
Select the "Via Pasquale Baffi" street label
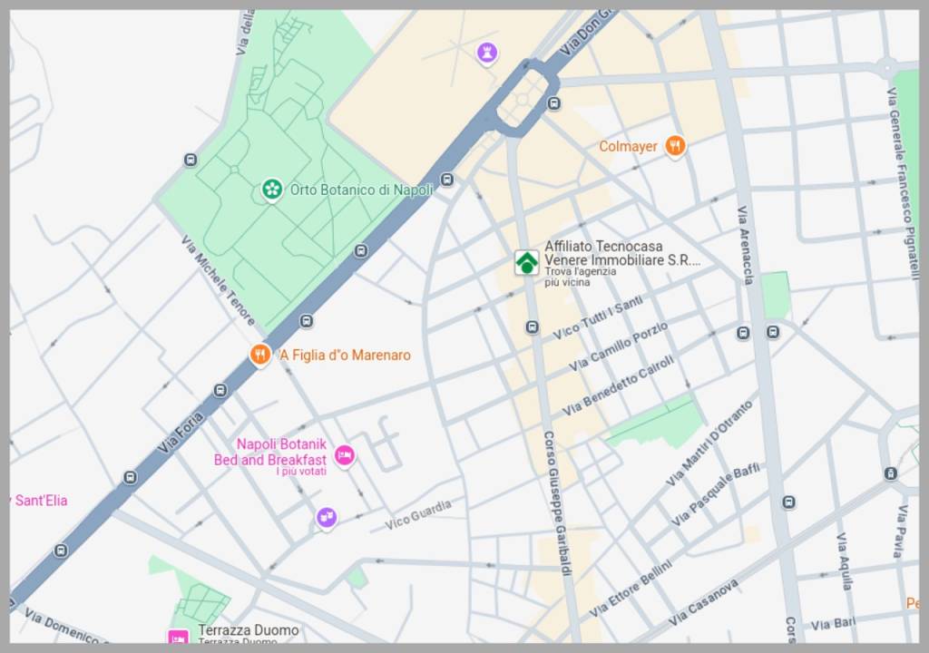pyautogui.click(x=715, y=495)
